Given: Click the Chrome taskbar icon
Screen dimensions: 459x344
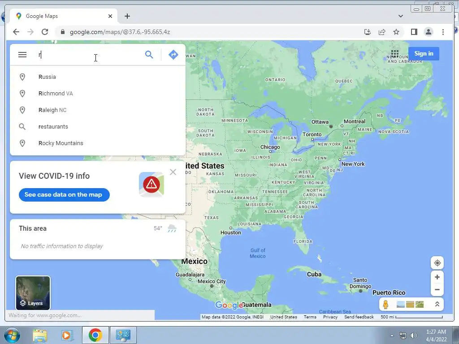Looking at the screenshot, I should pos(95,335).
